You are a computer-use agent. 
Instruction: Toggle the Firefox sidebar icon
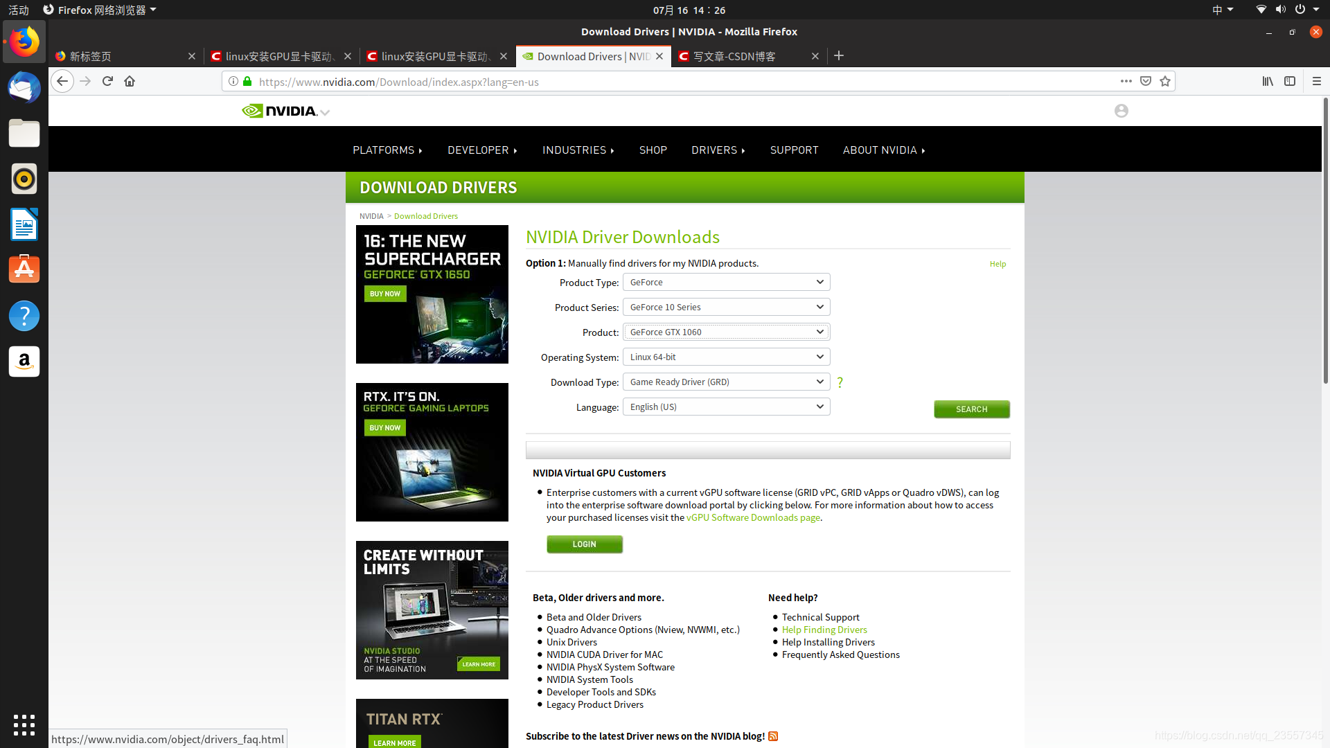pyautogui.click(x=1290, y=81)
